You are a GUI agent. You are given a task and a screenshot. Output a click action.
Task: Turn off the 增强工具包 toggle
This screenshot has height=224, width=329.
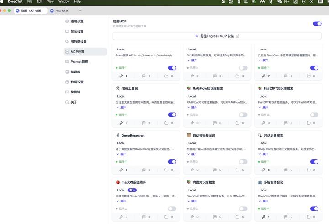pos(172,115)
